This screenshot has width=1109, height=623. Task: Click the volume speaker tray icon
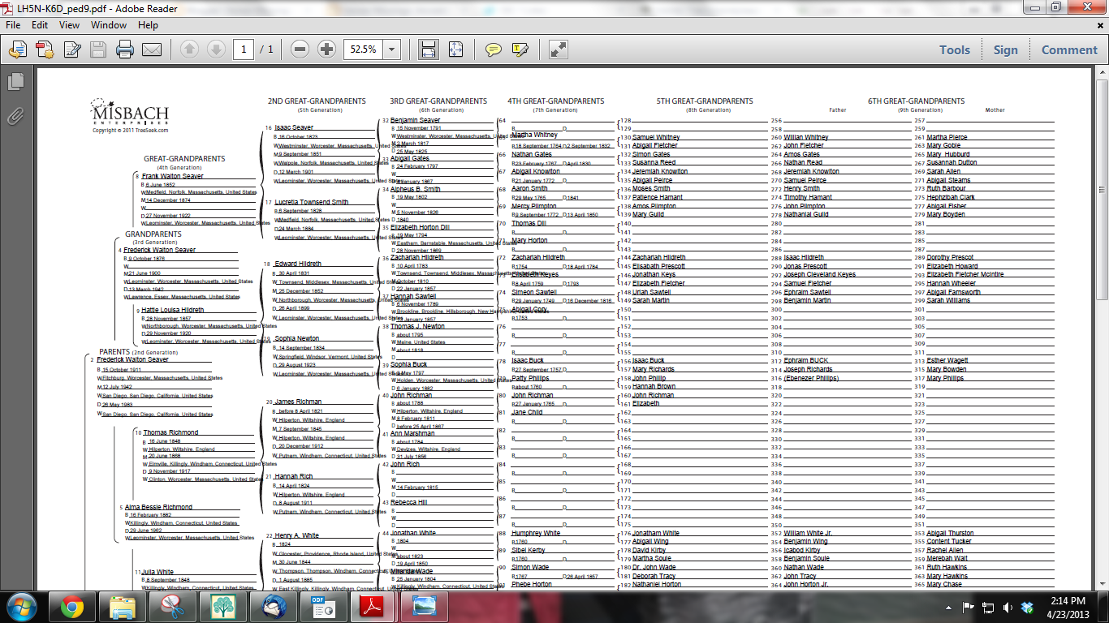(1008, 607)
